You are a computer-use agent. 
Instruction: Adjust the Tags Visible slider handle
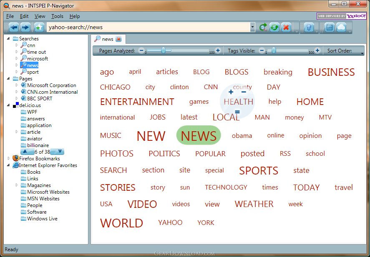pos(274,50)
